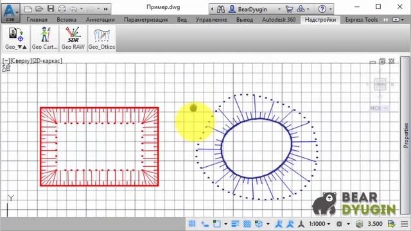The image size is (411, 231).
Task: Show more ribbon tabs with the right arrows
Action: pyautogui.click(x=385, y=20)
